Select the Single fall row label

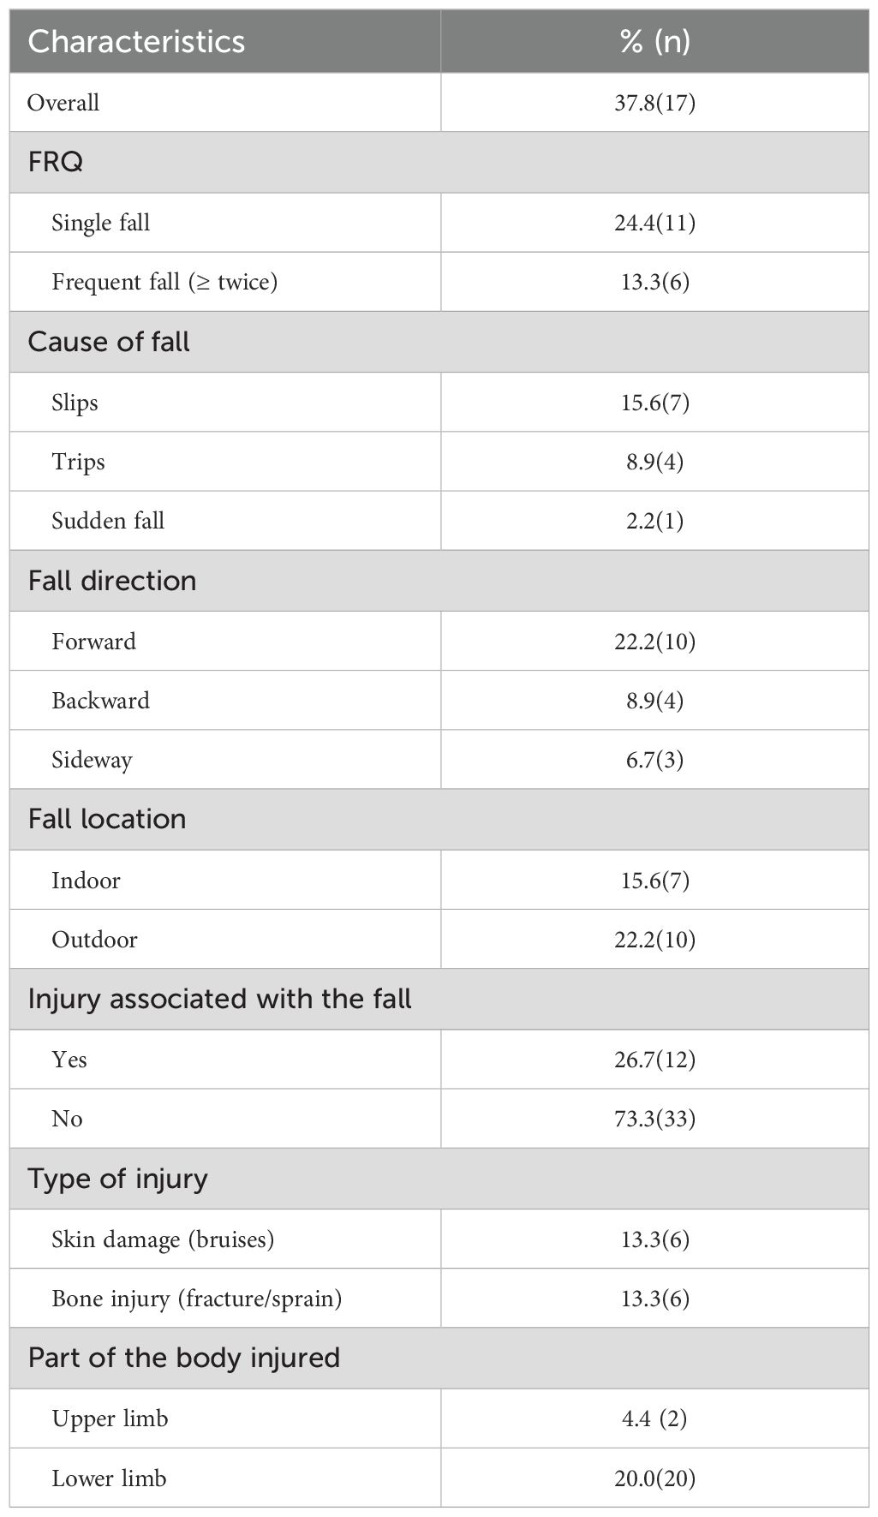100,223
